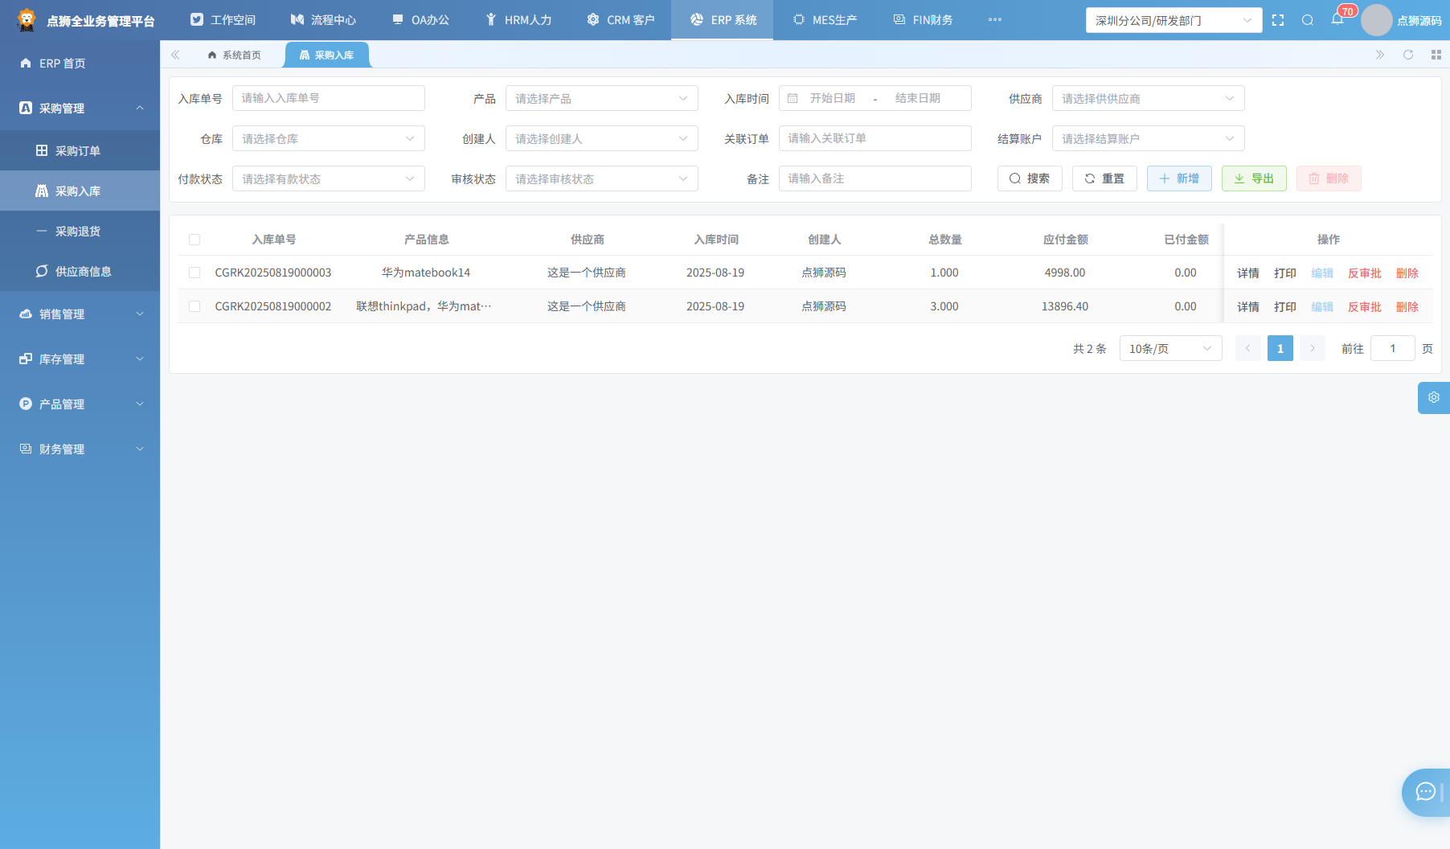
Task: Click 反审批 for the 华为matebook14 row
Action: pyautogui.click(x=1365, y=273)
